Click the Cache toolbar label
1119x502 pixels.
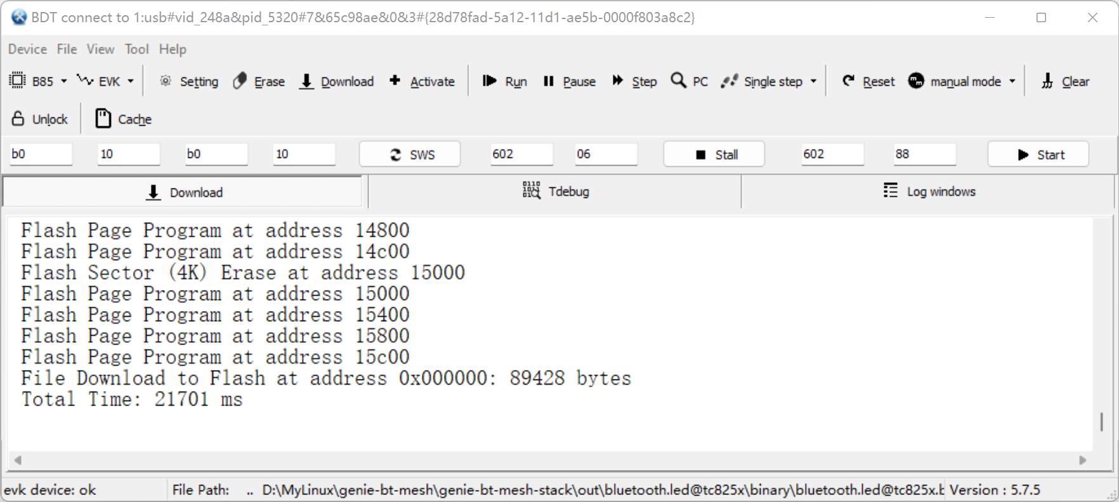coord(134,119)
